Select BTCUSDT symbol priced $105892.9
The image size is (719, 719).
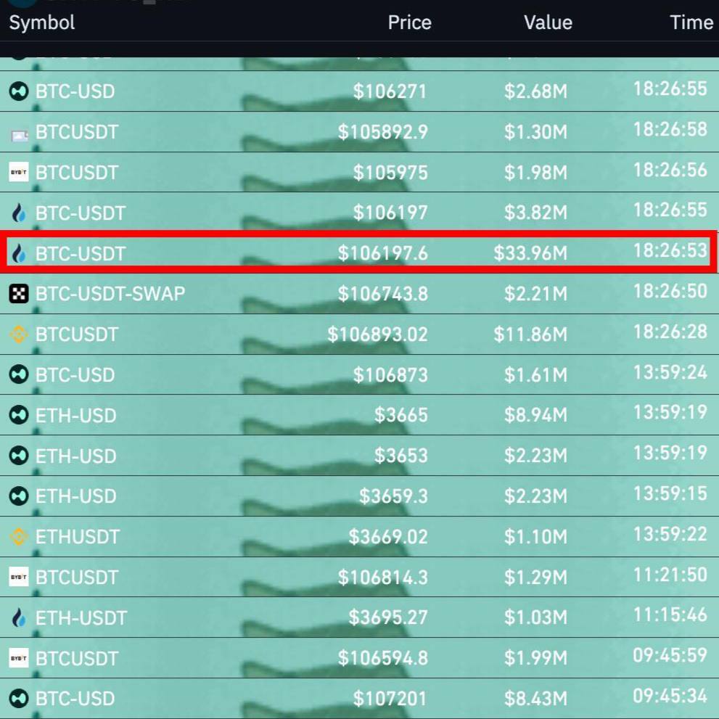pyautogui.click(x=77, y=132)
